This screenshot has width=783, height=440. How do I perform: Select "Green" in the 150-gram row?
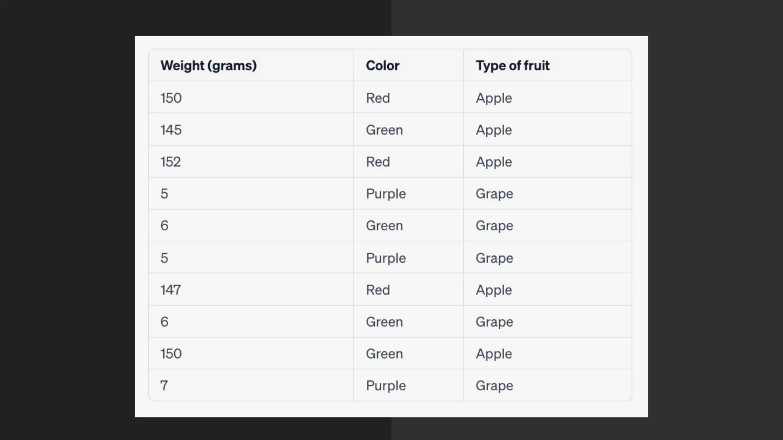point(384,354)
